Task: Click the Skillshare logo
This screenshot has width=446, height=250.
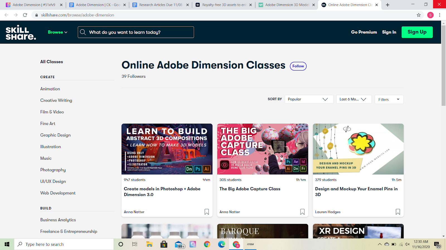Action: [21, 32]
